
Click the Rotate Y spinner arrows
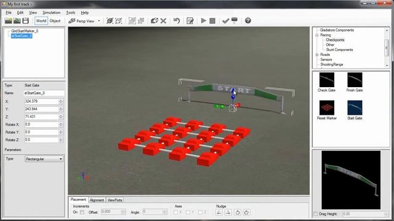coord(61,133)
